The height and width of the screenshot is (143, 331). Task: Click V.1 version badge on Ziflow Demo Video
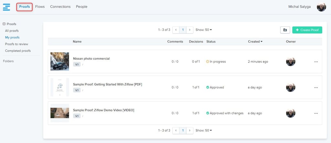coord(77,116)
